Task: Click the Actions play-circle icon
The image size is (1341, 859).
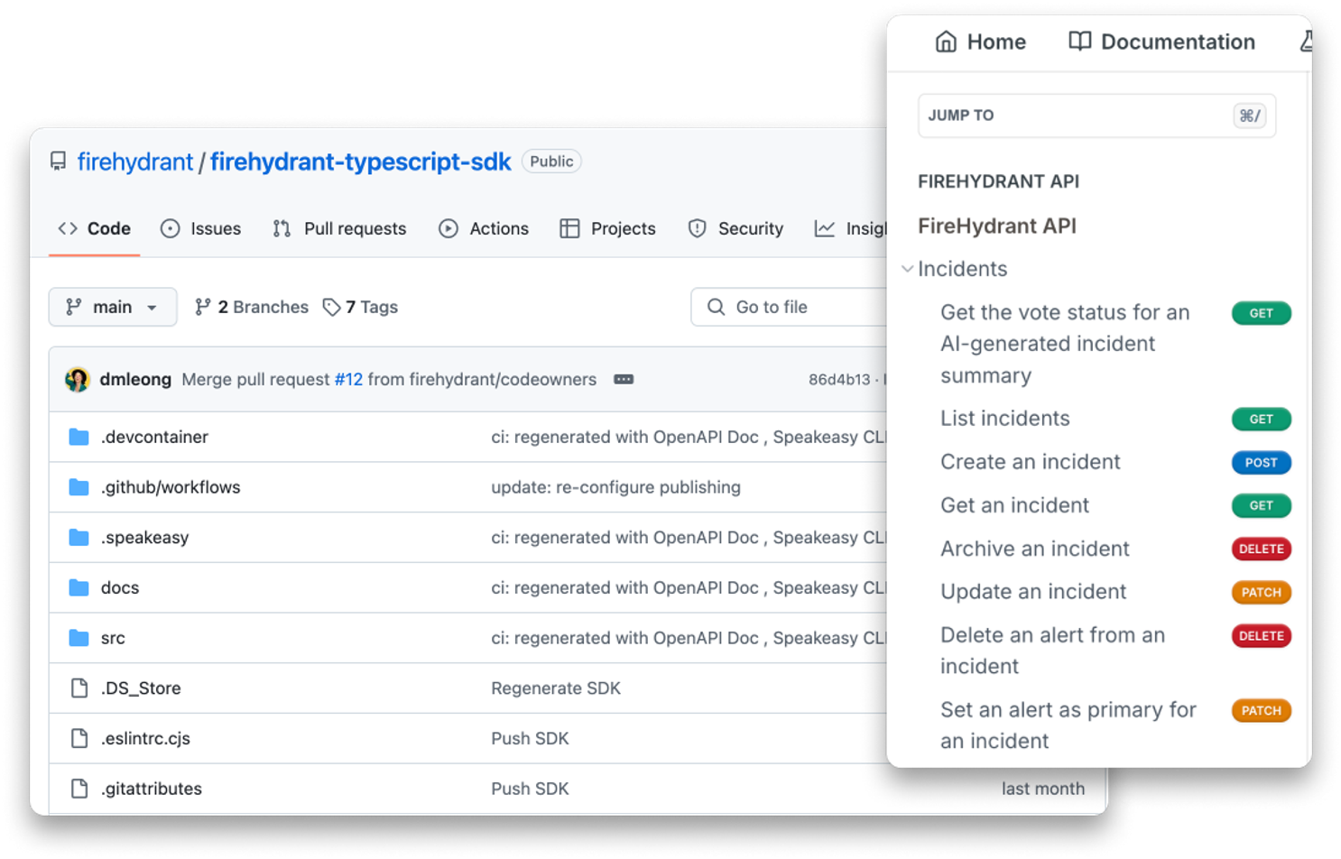Action: tap(449, 229)
